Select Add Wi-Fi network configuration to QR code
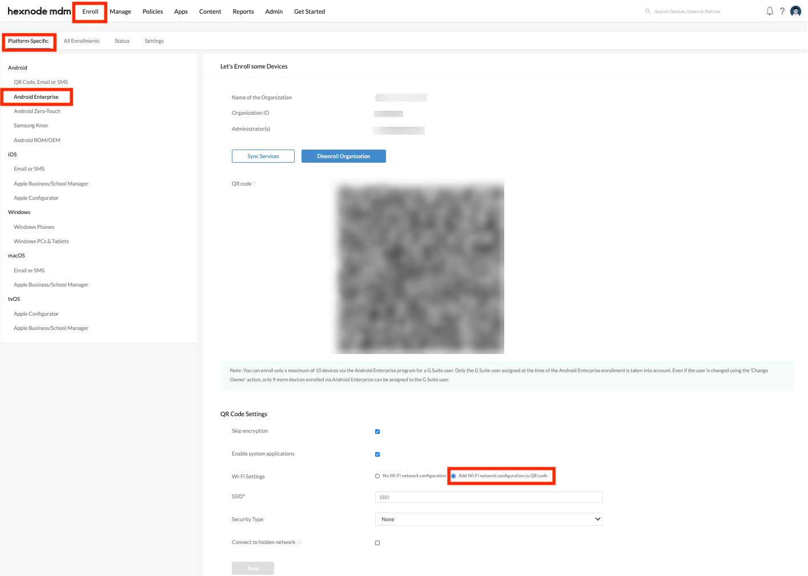The image size is (808, 576). (x=453, y=476)
